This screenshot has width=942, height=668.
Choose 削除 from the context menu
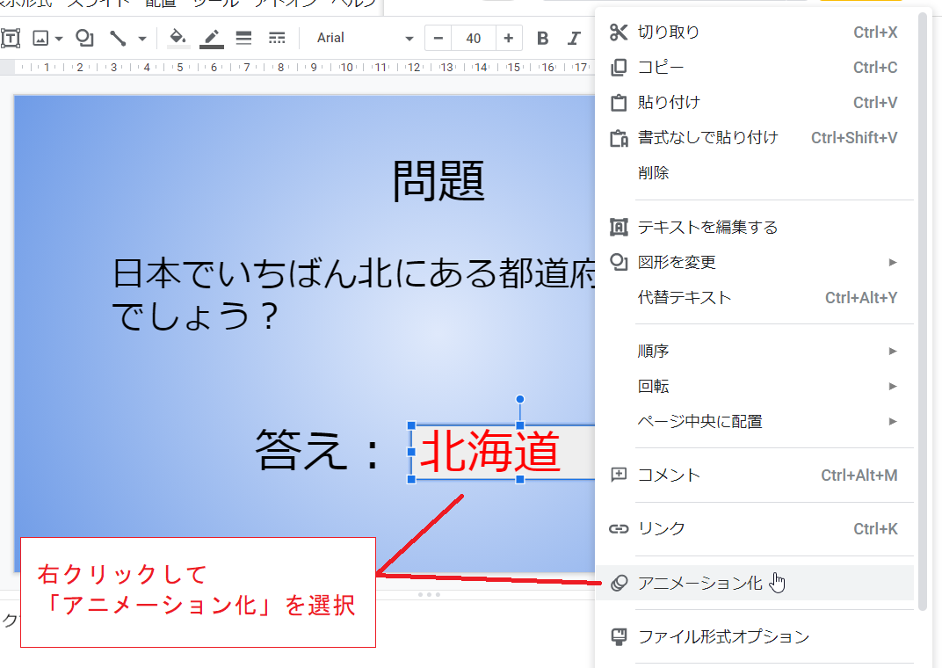pyautogui.click(x=754, y=173)
